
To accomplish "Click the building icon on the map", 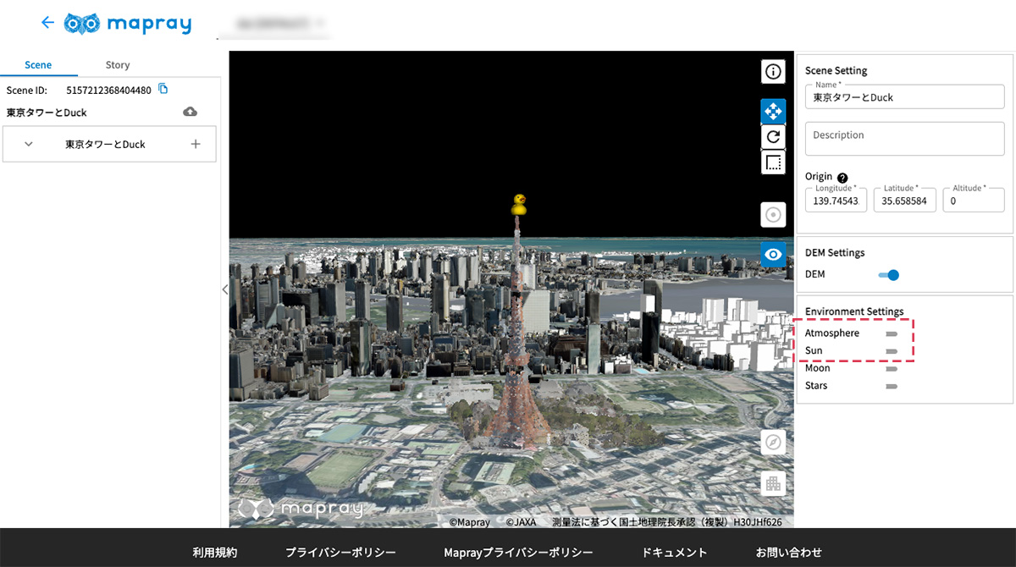I will (773, 483).
